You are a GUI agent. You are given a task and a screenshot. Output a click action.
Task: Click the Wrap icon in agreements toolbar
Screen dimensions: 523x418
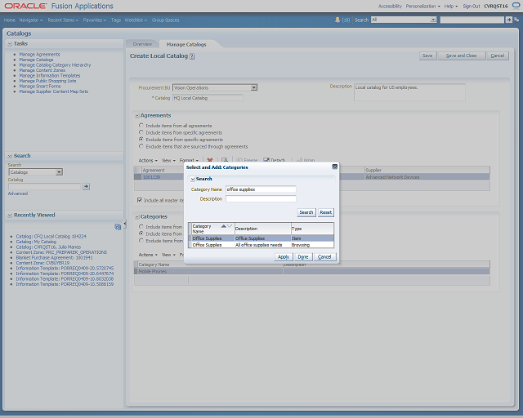point(300,160)
